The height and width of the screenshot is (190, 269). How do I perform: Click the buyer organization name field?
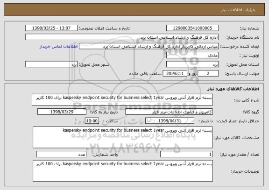pyautogui.click(x=122, y=37)
